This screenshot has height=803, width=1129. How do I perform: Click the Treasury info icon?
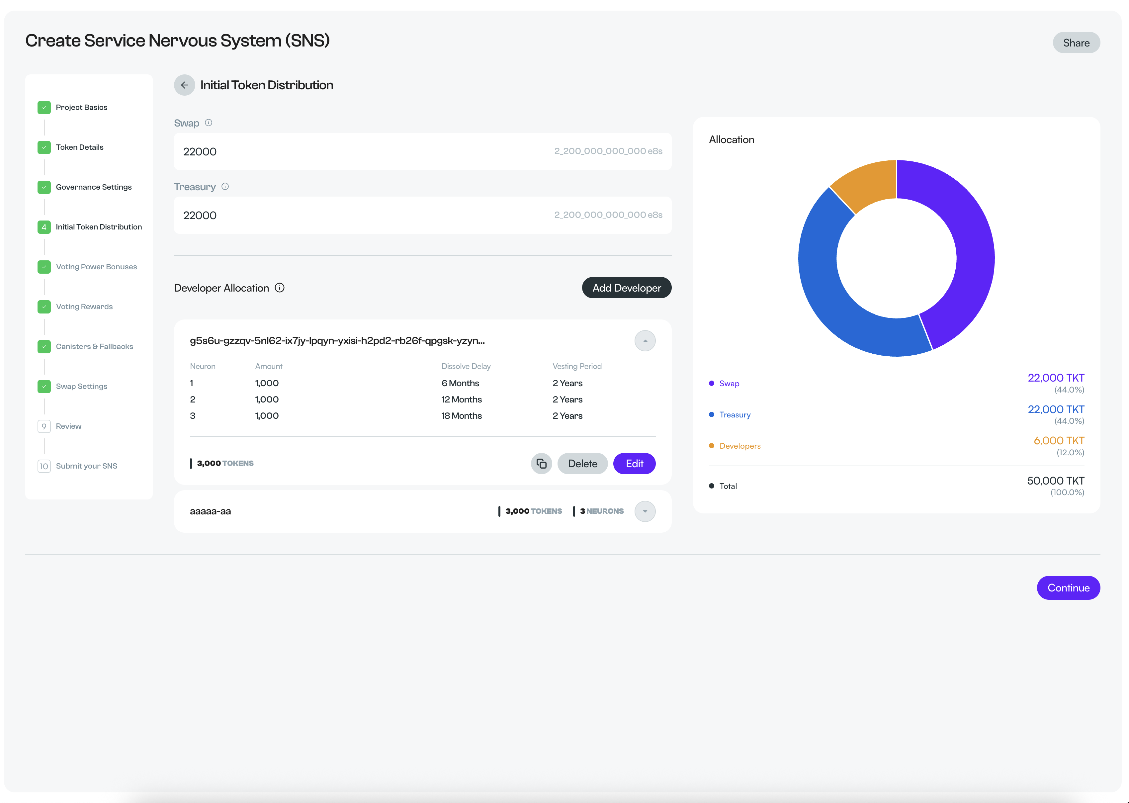coord(225,186)
